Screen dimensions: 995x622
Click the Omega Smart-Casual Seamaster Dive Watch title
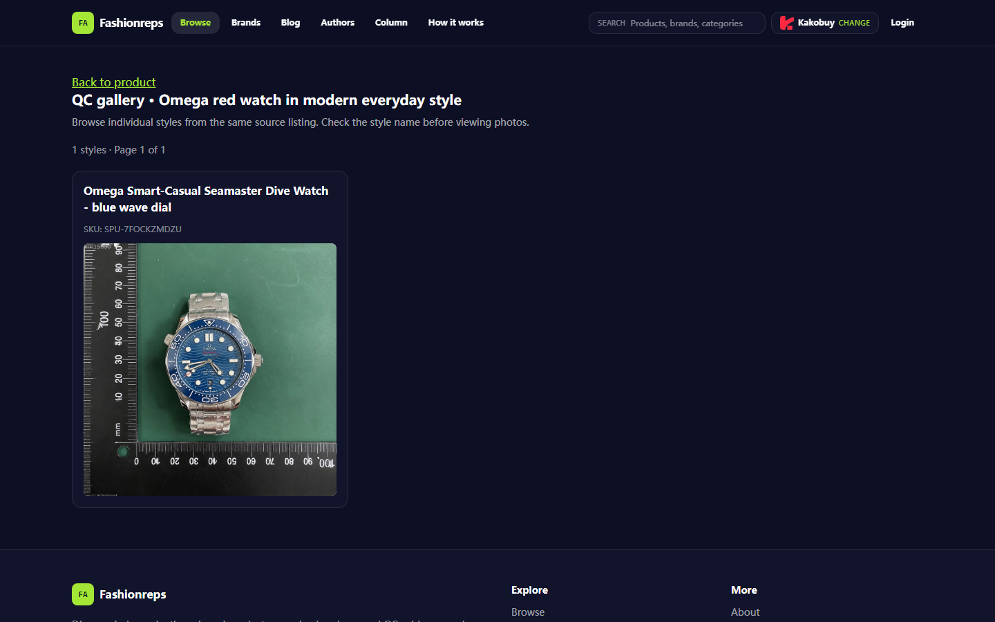[x=206, y=199]
